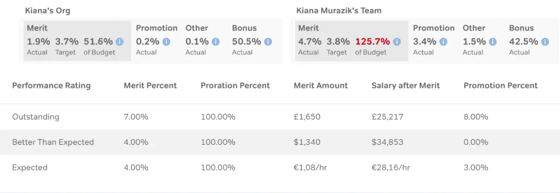Click the Merit Amount column header
The image size is (560, 193).
tap(321, 86)
